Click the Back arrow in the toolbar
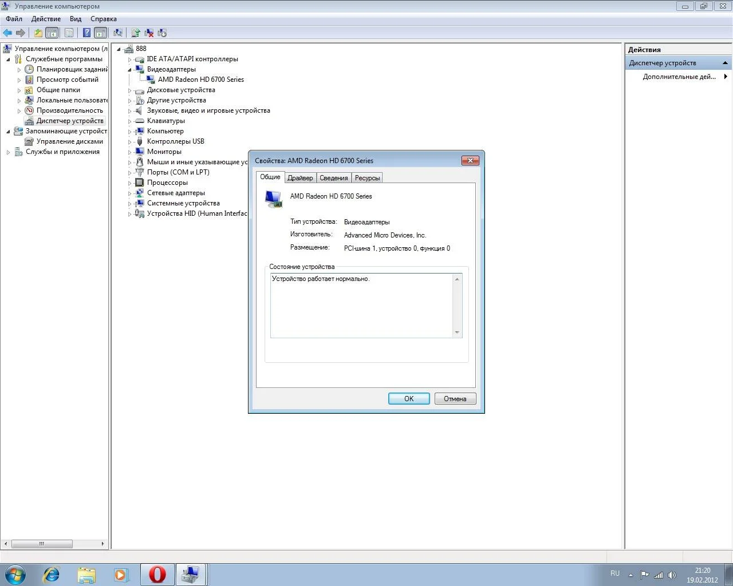This screenshot has width=733, height=586. 7,33
